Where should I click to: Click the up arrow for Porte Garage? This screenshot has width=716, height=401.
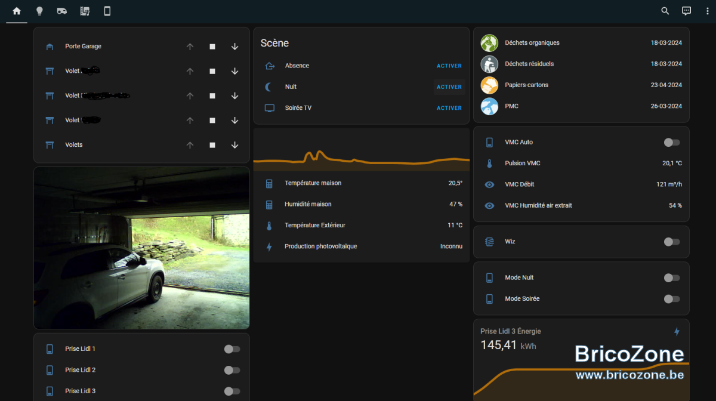tap(190, 47)
